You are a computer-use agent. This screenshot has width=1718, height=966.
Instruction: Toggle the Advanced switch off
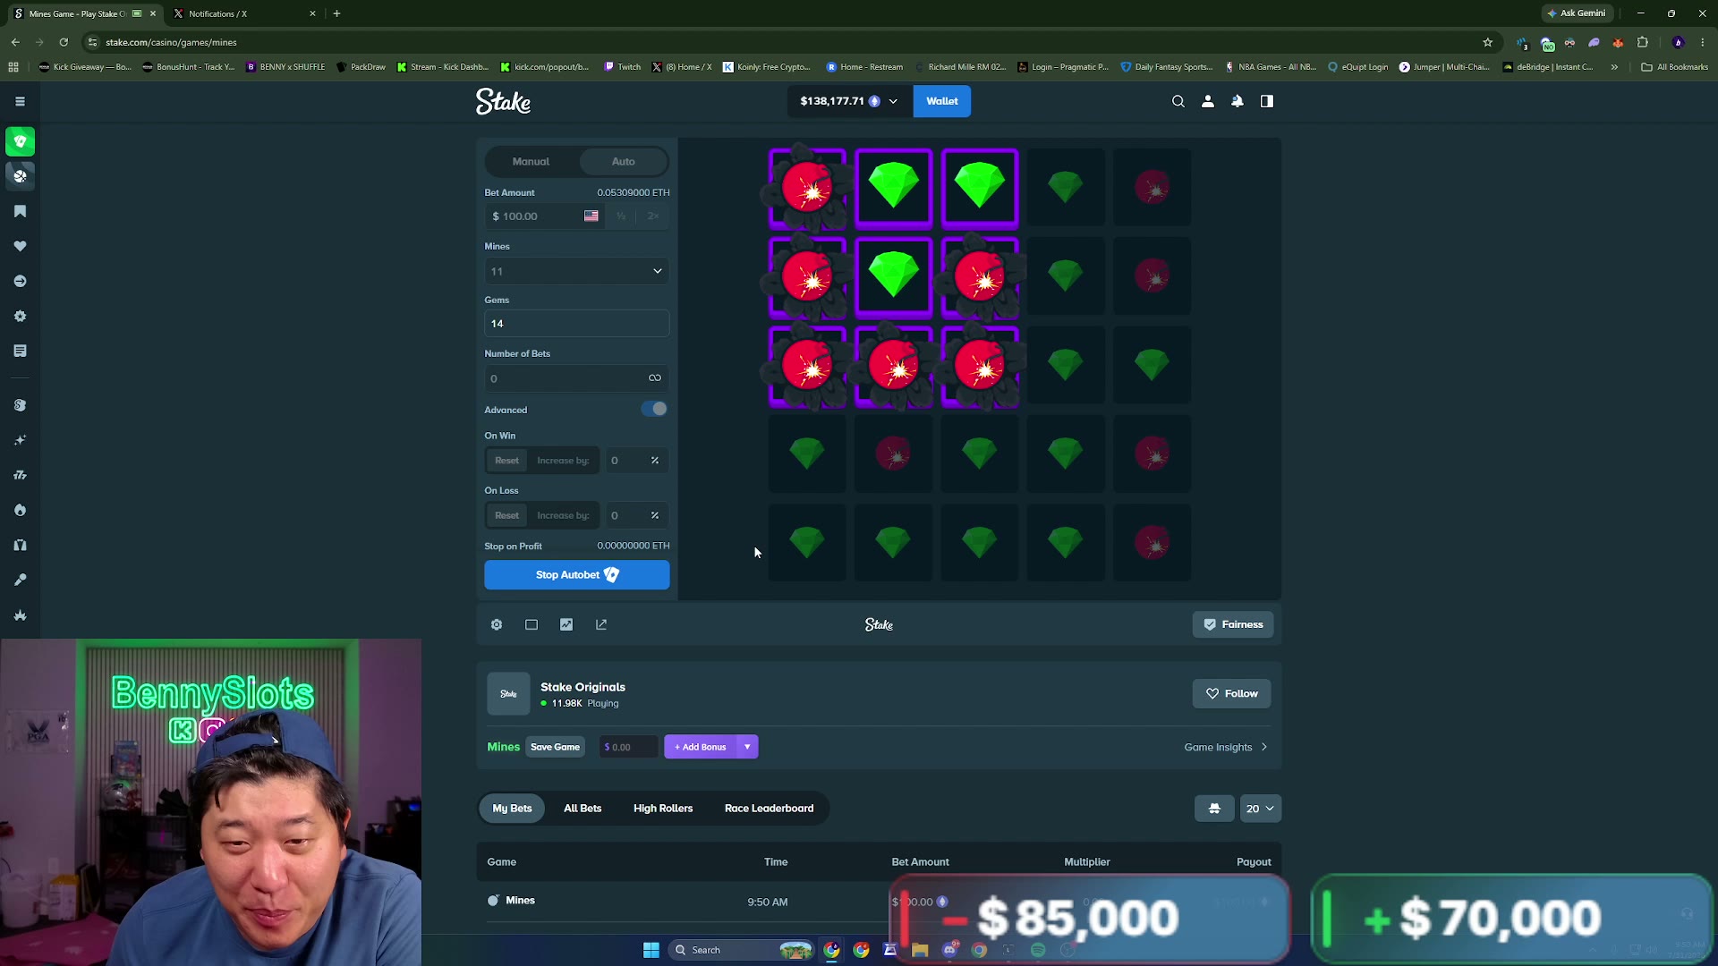654,409
